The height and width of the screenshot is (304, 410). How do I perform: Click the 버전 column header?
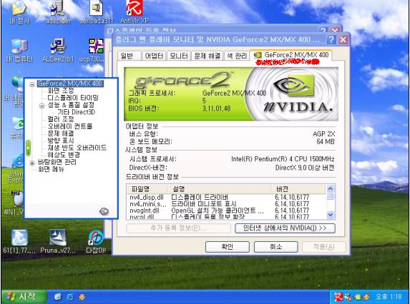298,189
